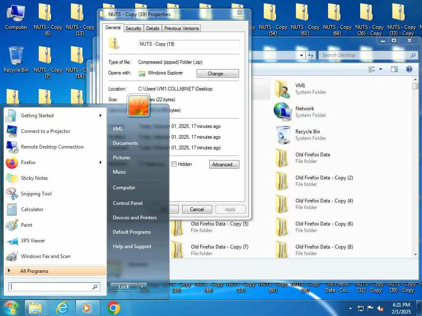Open the Explorer address bar history dropdown

(x=301, y=56)
